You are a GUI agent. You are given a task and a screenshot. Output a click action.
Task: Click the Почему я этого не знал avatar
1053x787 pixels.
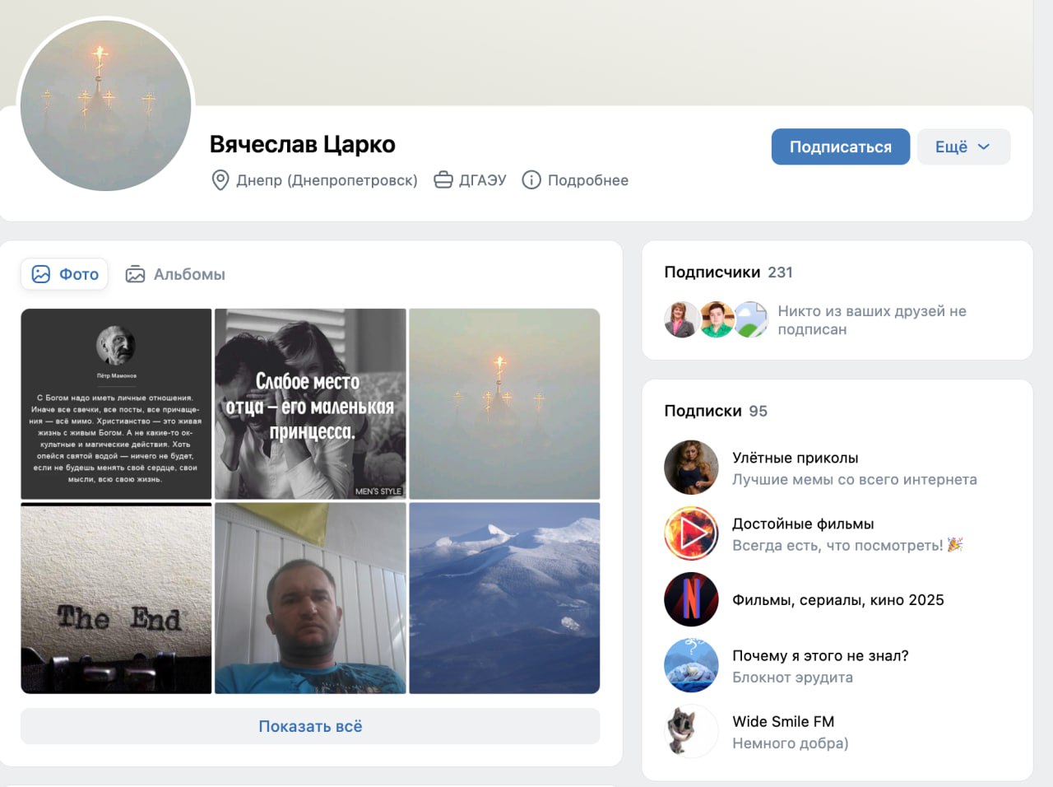(x=691, y=665)
